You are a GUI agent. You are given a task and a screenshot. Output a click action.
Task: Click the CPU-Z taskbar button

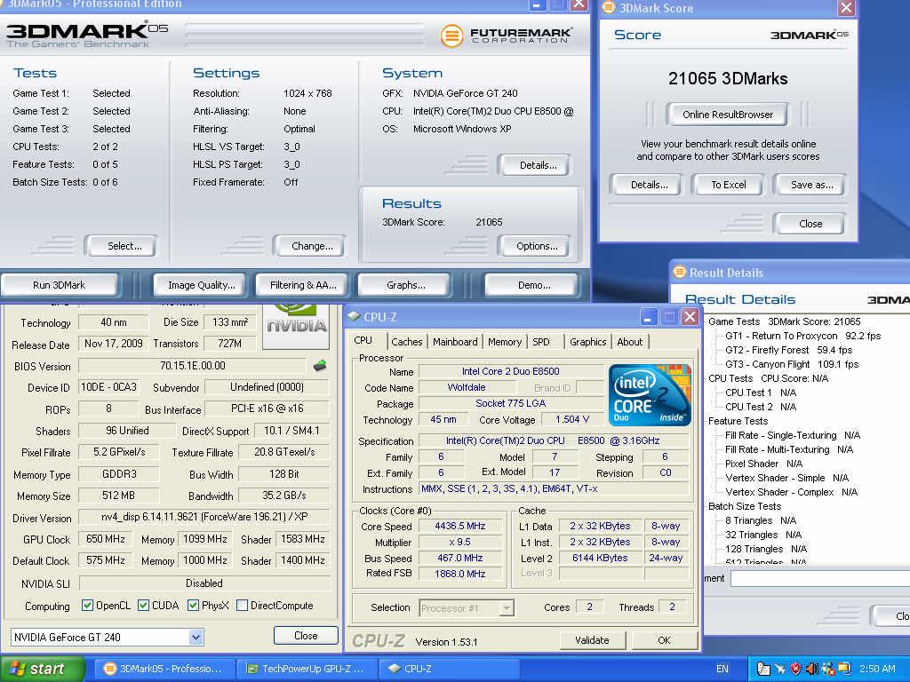coord(448,669)
